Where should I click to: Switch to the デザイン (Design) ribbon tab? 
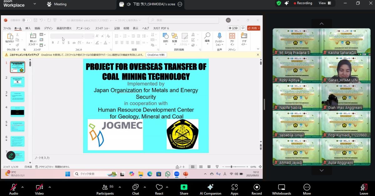[x=48, y=28]
